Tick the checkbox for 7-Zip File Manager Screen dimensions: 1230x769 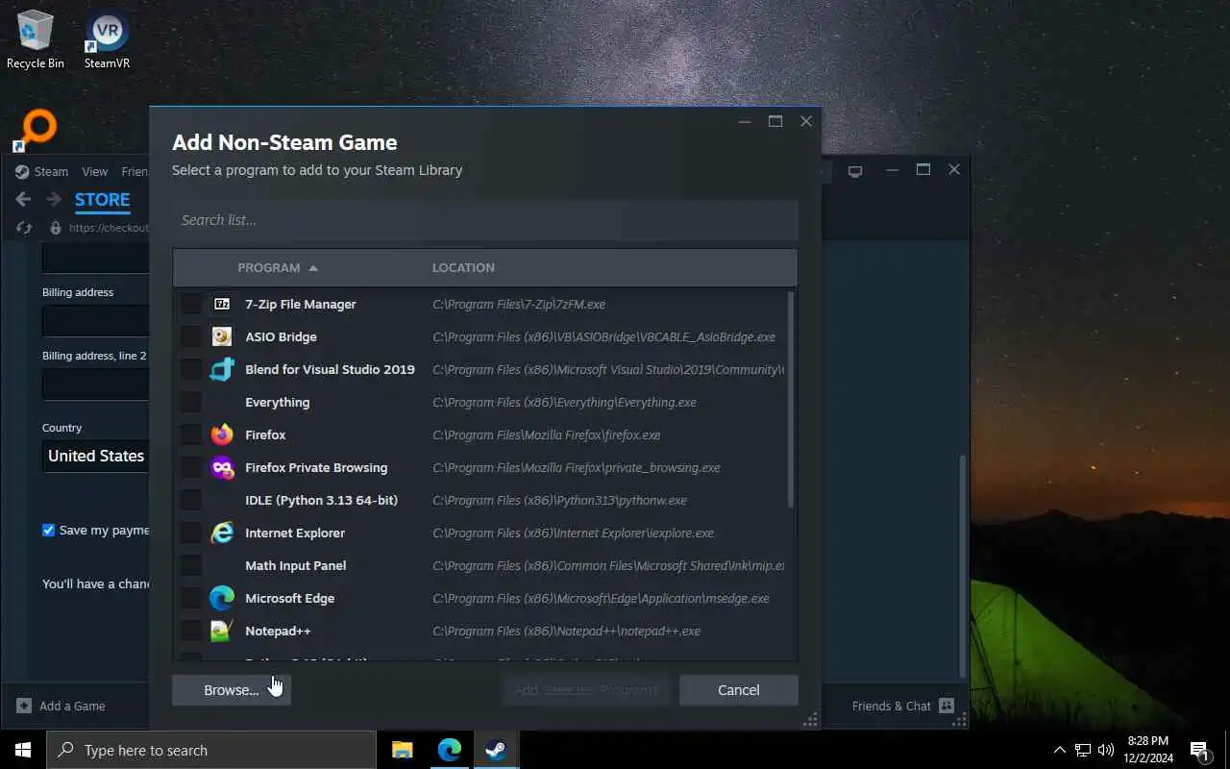click(191, 304)
